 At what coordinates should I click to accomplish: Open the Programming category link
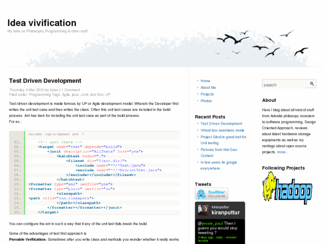[x=40, y=95]
